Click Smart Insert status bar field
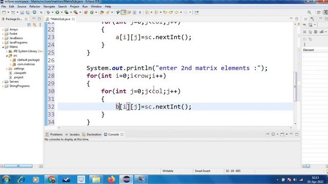Viewport: 328px width, 184px height. pos(202,171)
